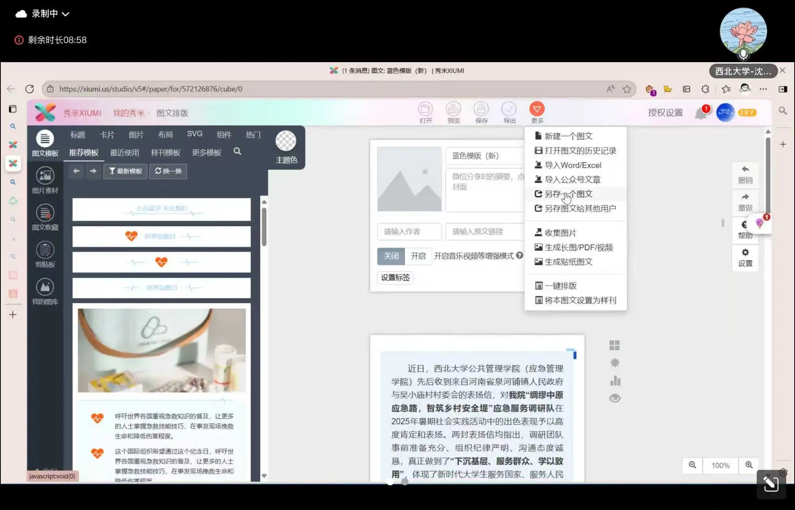Click the 设置标签 button

point(395,278)
